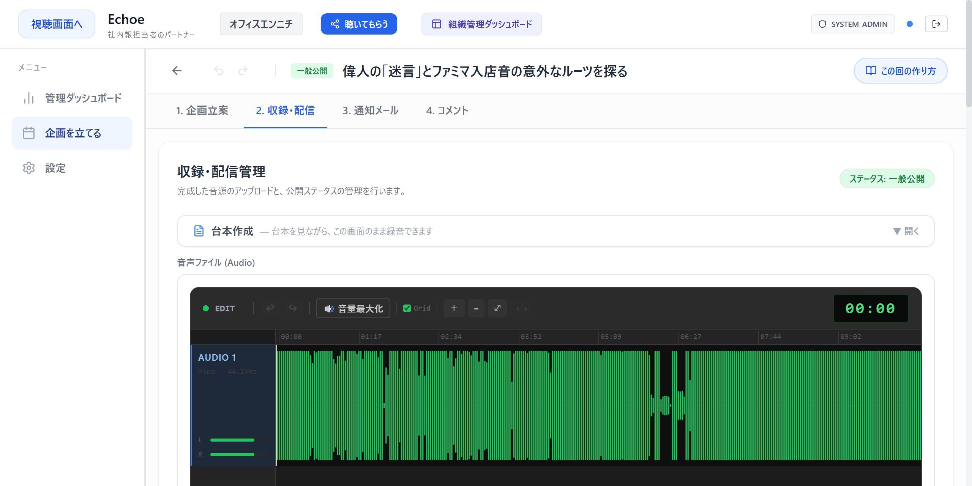972x486 pixels.
Task: Click the 00:00 time counter display
Action: pos(870,308)
